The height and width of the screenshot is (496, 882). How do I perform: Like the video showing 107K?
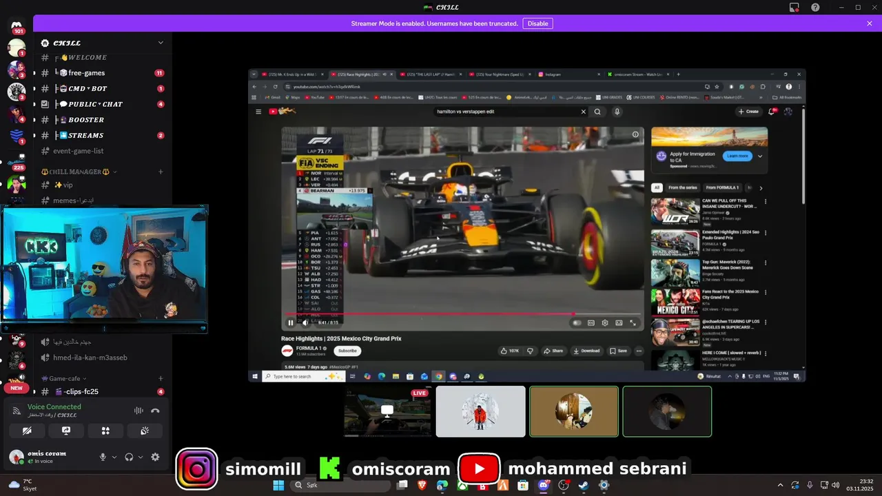pyautogui.click(x=511, y=351)
